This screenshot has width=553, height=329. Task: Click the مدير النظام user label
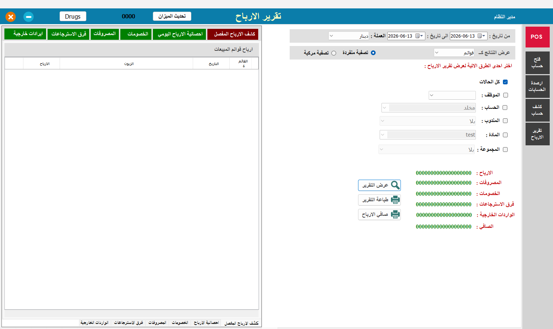pos(504,17)
